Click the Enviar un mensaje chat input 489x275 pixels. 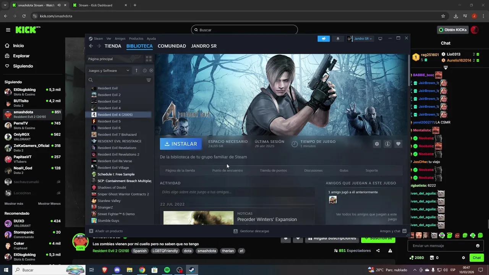click(x=445, y=246)
